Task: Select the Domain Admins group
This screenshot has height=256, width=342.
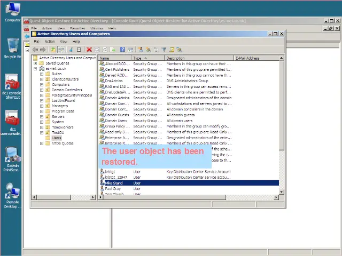Action: [117, 98]
